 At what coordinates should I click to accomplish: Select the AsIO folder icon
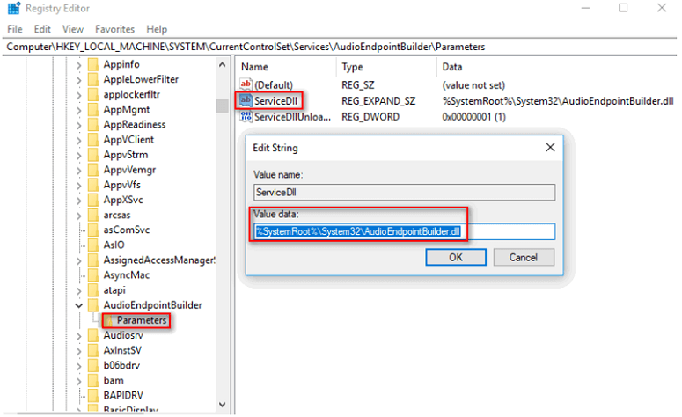93,245
